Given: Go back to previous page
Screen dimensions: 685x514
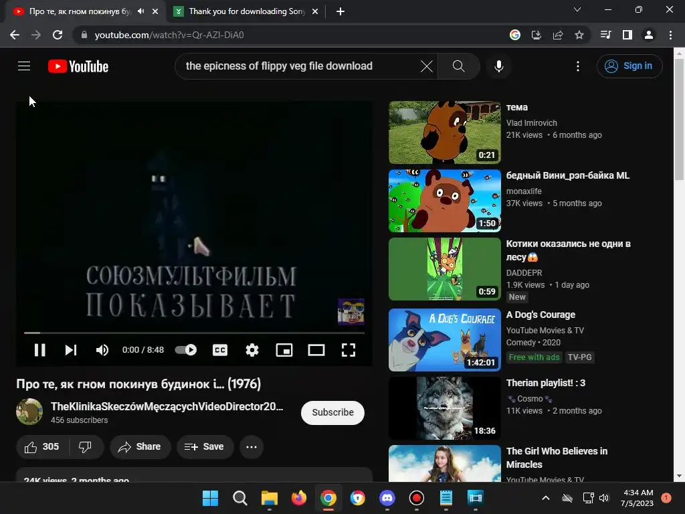Looking at the screenshot, I should click(x=15, y=35).
